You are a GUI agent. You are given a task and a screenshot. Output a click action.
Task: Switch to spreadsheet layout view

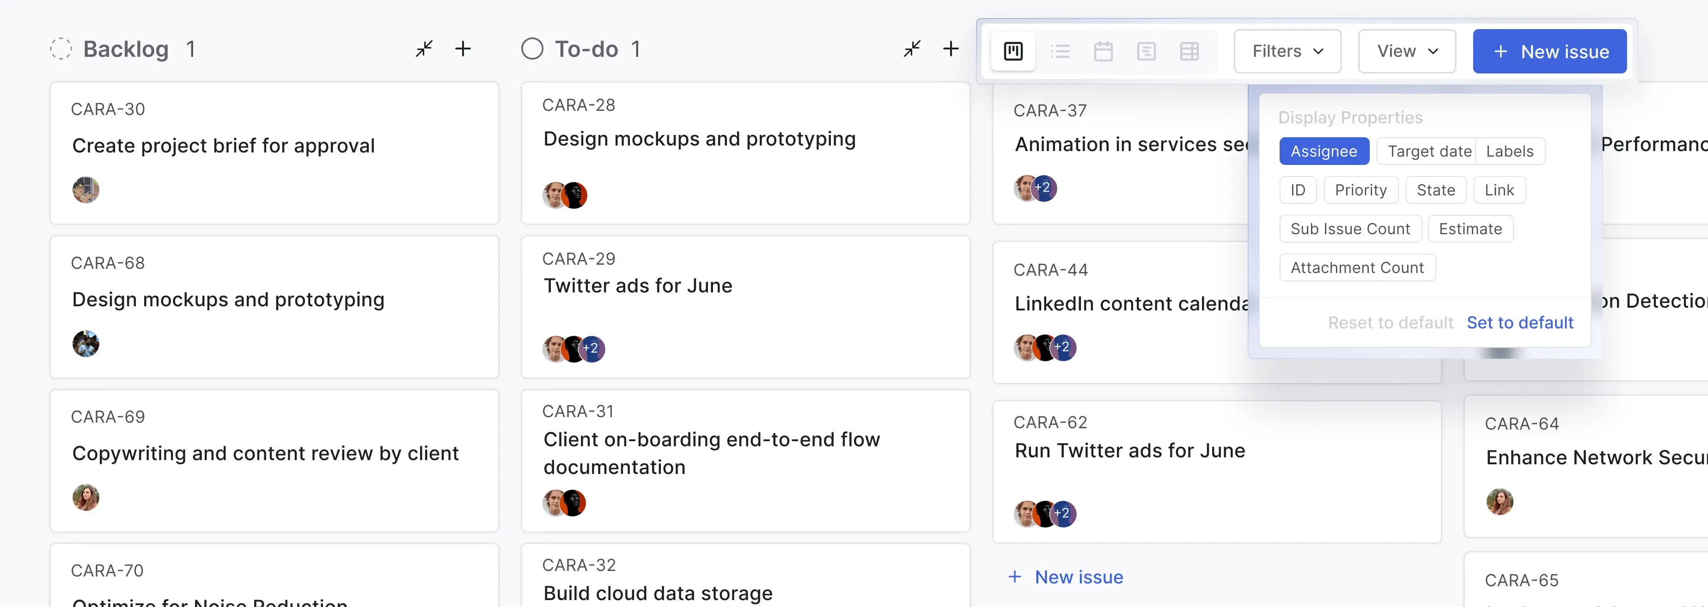point(1189,51)
